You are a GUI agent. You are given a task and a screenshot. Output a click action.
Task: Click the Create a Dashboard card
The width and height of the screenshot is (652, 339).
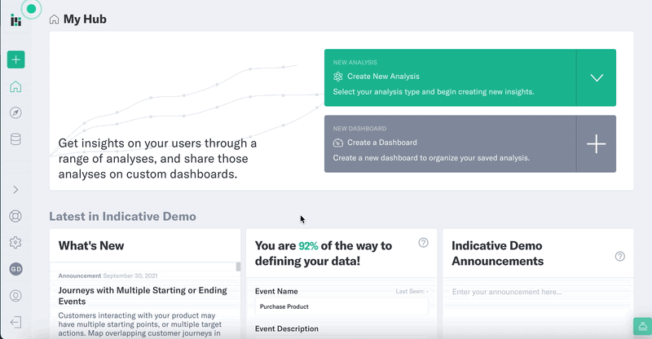(450, 144)
